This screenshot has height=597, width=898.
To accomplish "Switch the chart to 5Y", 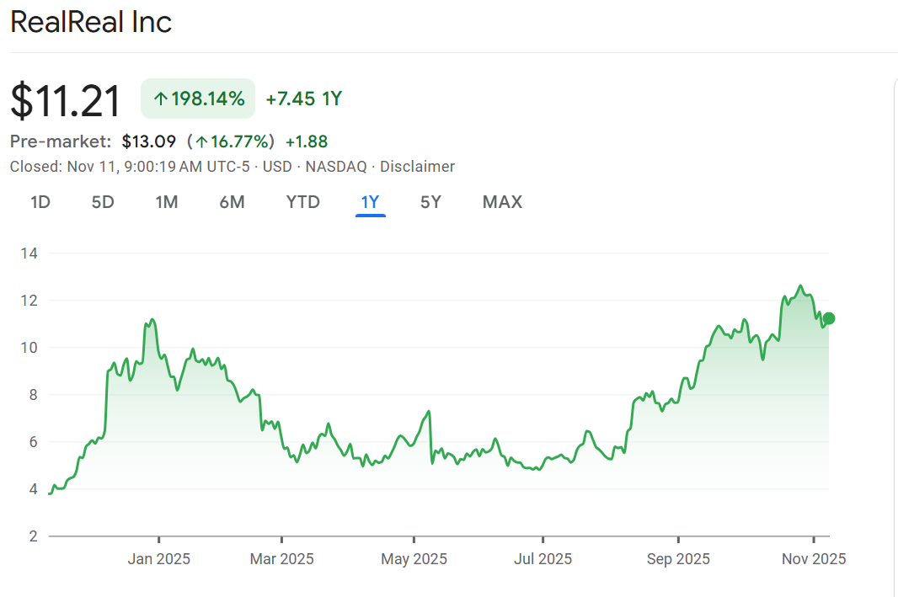I will [x=430, y=202].
